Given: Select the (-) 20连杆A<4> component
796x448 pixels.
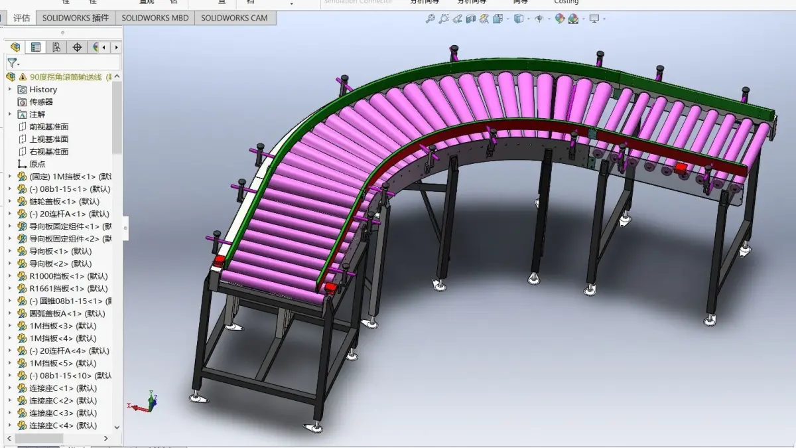Looking at the screenshot, I should click(x=69, y=350).
